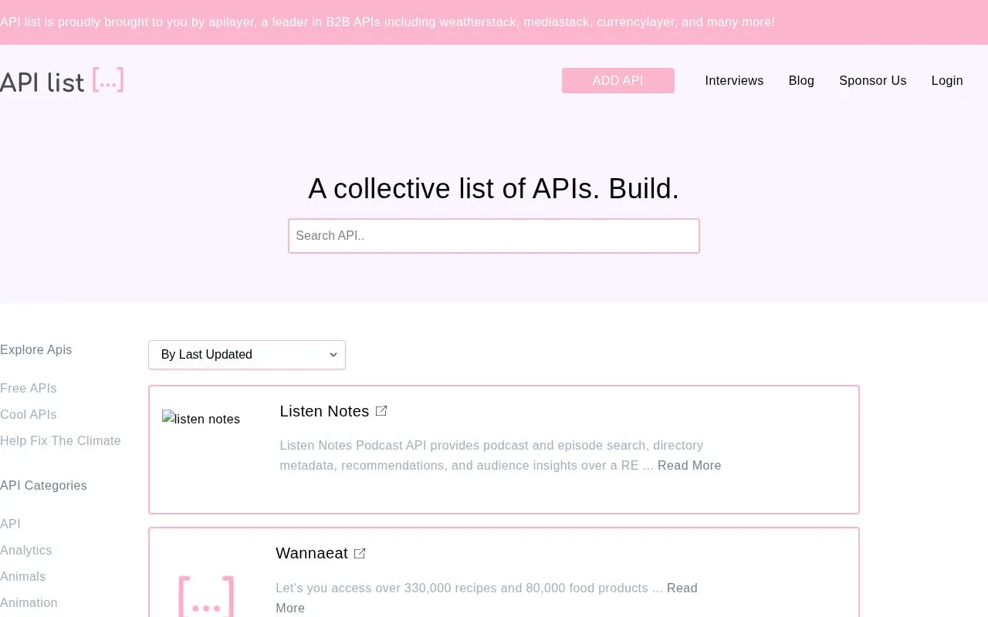Open Sponsor Us page
The height and width of the screenshot is (617, 988).
pos(873,80)
